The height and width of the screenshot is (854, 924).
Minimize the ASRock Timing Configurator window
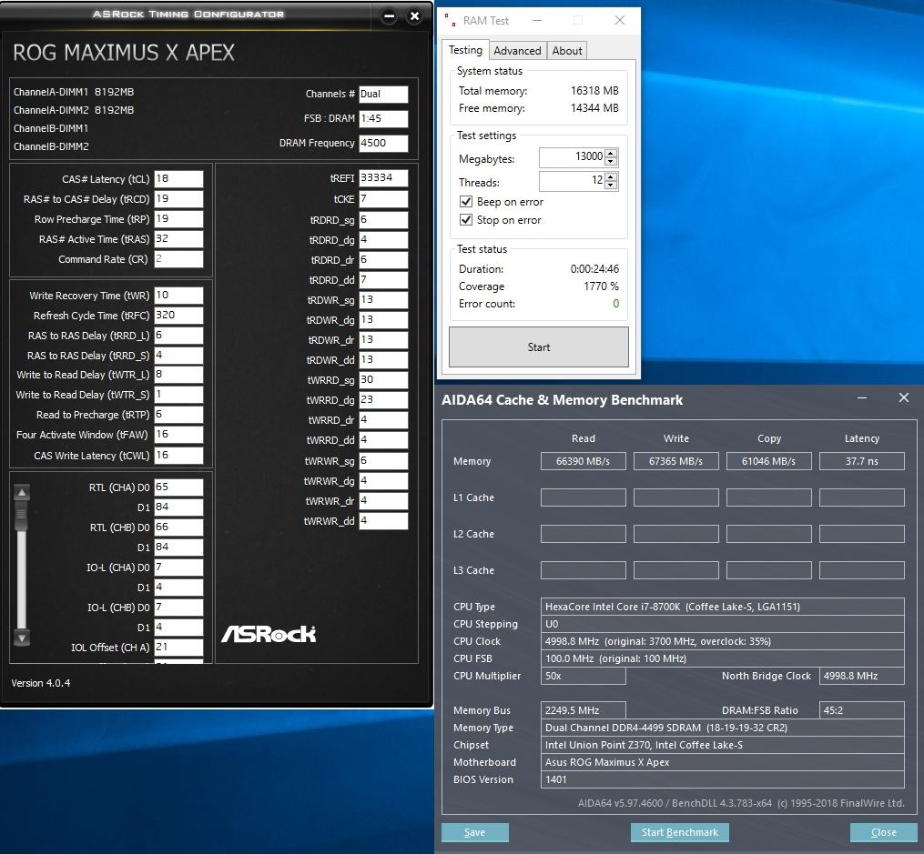(389, 16)
